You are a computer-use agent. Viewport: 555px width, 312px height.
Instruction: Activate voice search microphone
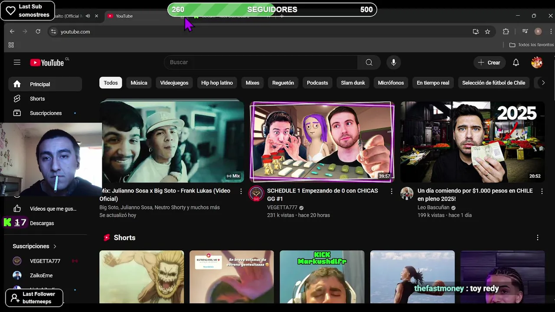coord(394,62)
